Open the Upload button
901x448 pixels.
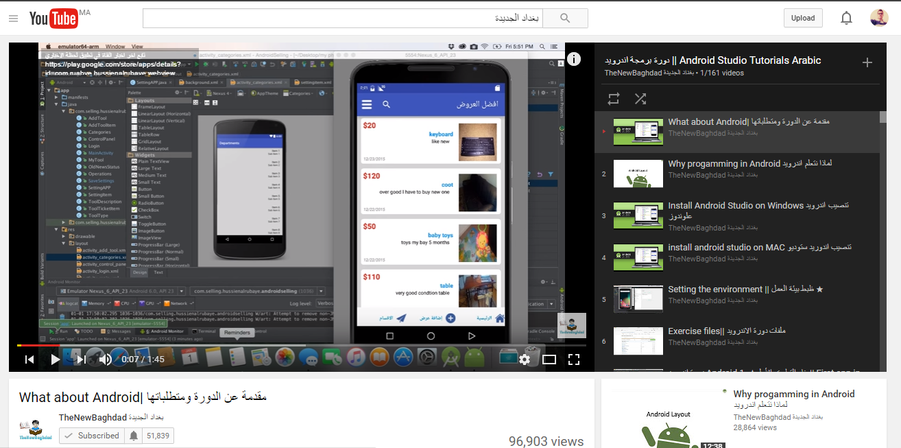pos(803,19)
